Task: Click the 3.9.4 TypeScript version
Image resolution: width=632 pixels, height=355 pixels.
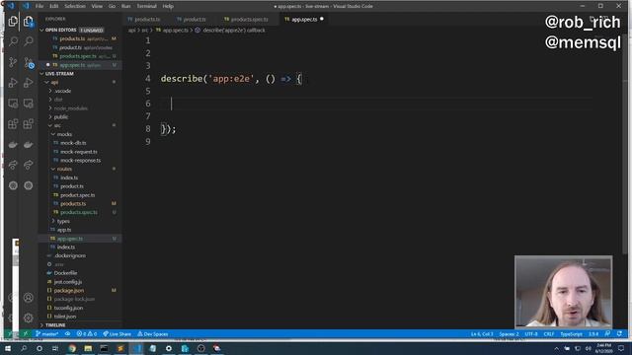Action: click(x=593, y=334)
